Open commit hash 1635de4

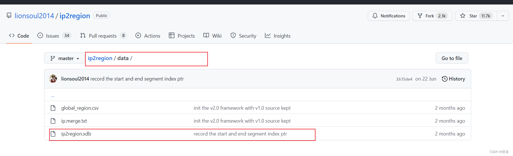404,79
